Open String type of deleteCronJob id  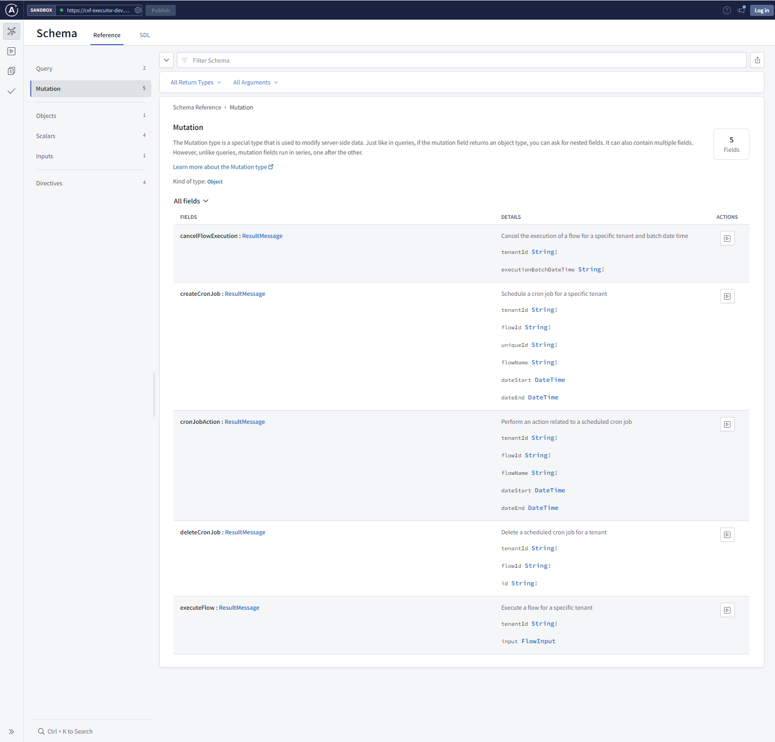[x=524, y=583]
